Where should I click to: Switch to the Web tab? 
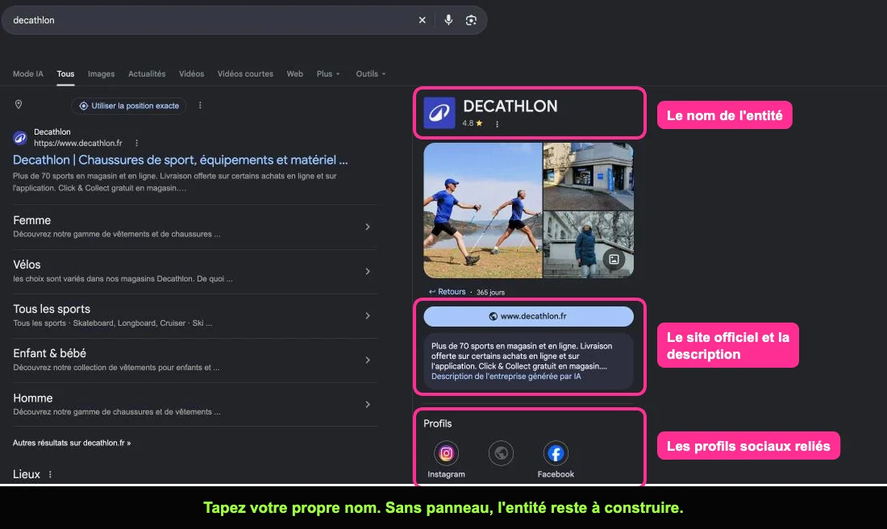(294, 74)
